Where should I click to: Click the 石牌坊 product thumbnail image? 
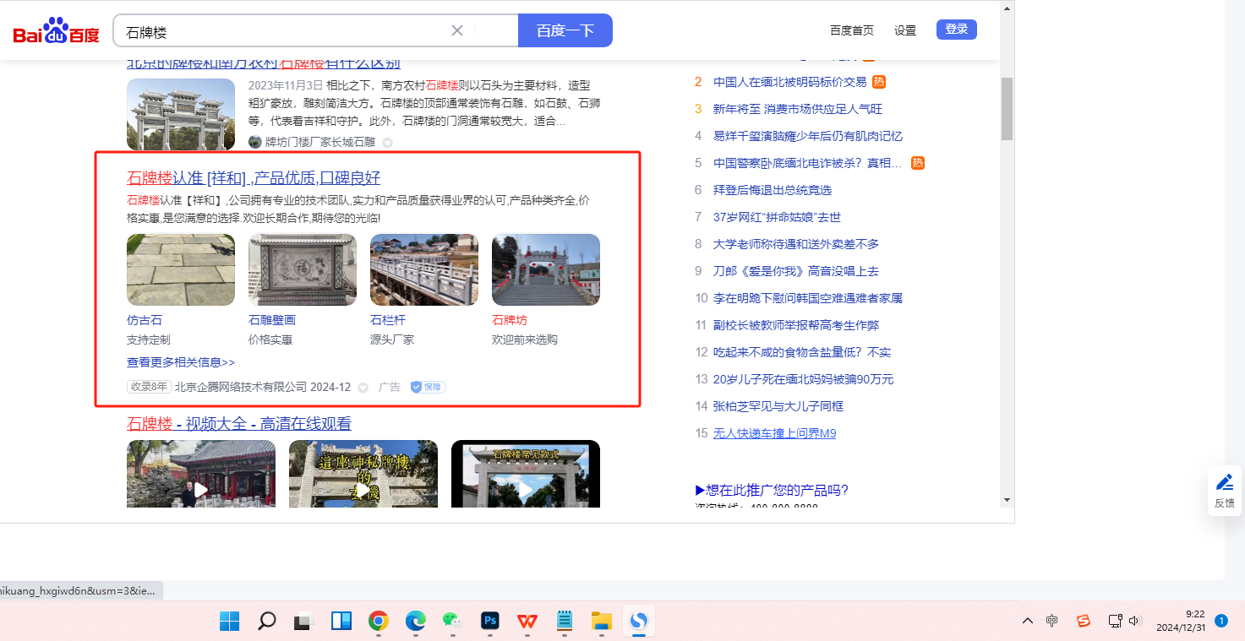pos(546,269)
